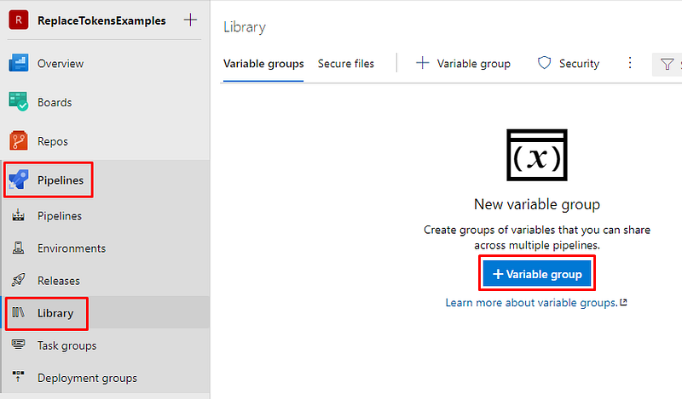The height and width of the screenshot is (399, 682).
Task: Click the Releases rocket icon
Action: click(18, 280)
